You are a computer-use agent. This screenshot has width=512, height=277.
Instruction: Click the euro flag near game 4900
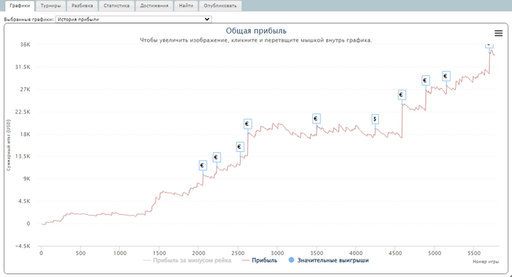[x=425, y=80]
